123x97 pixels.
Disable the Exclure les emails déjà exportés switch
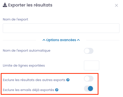[x=89, y=89]
